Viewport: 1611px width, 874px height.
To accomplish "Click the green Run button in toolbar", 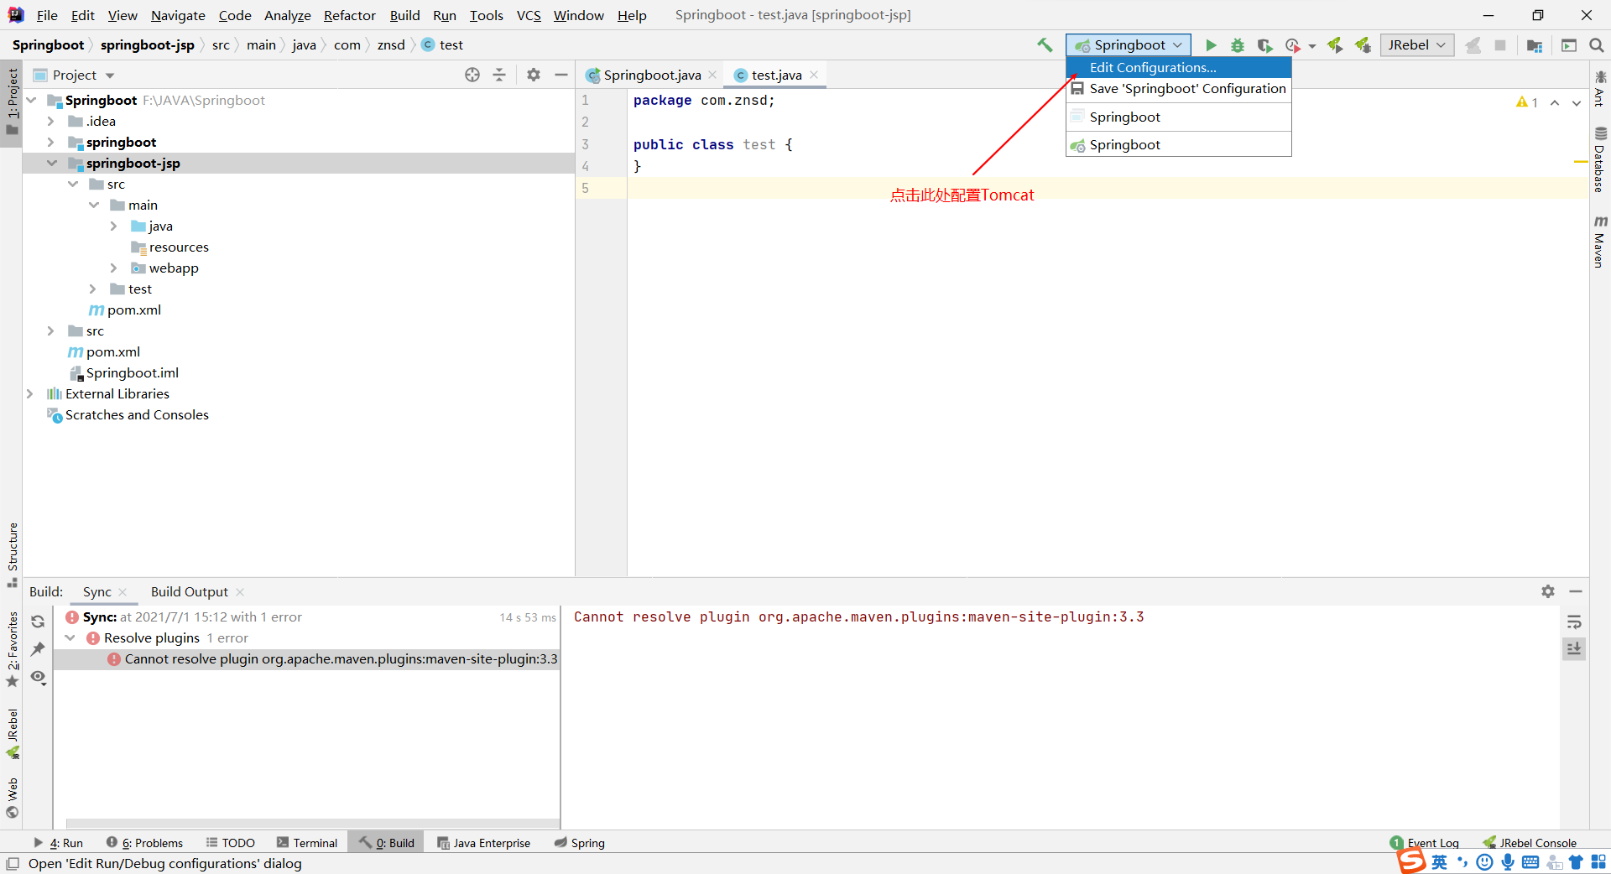I will [x=1211, y=45].
